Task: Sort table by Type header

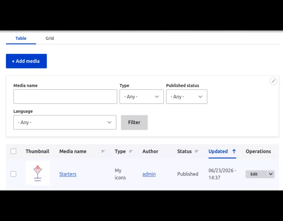Action: (x=120, y=151)
